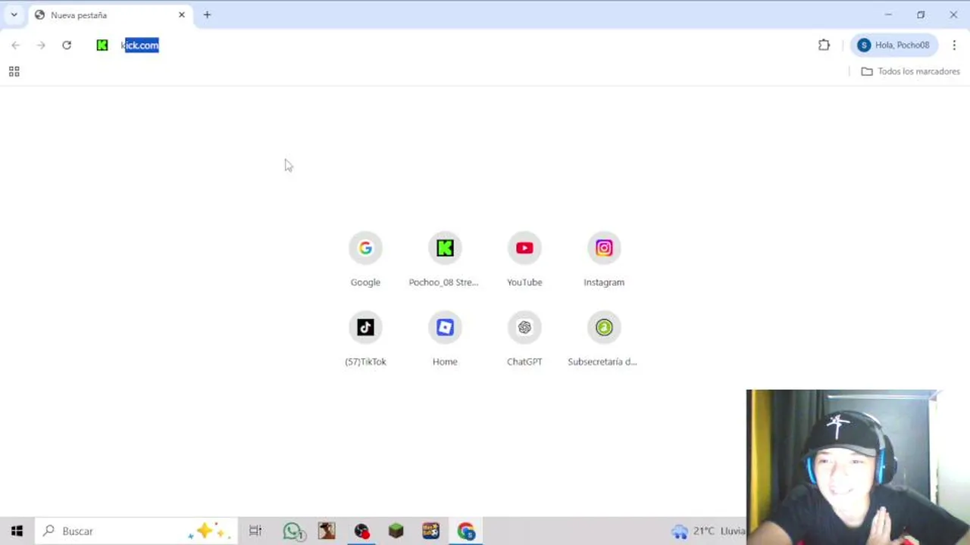Open the blue and yellow game taskbar icon
This screenshot has height=545, width=970.
430,531
